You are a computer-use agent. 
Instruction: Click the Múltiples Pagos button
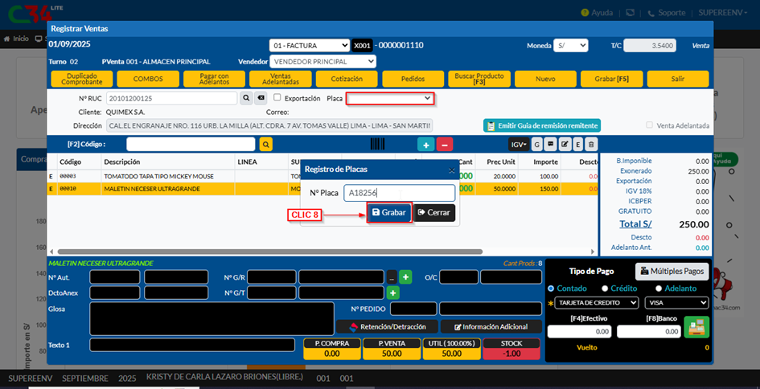click(x=672, y=271)
